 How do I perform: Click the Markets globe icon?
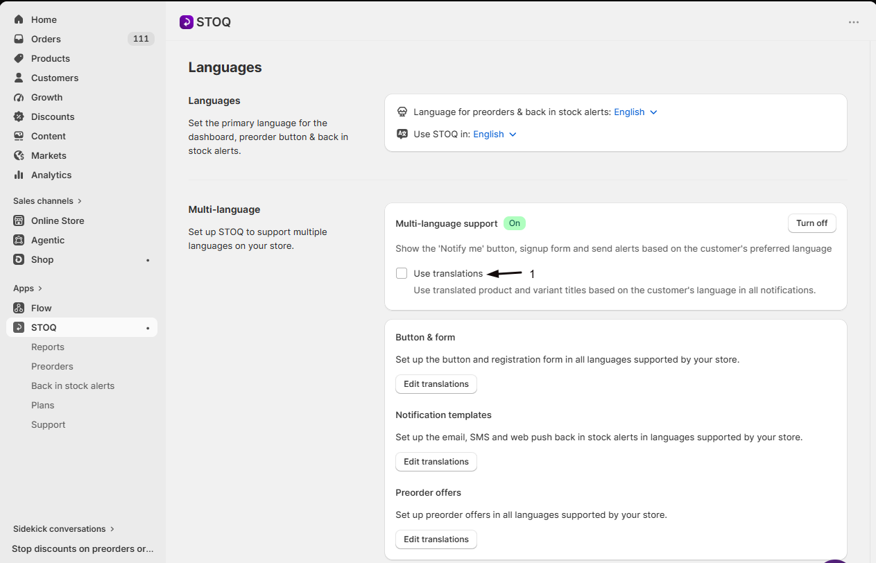pos(19,155)
